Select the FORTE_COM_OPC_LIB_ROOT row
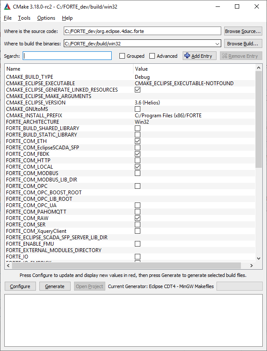The width and height of the screenshot is (267, 351). click(130, 199)
